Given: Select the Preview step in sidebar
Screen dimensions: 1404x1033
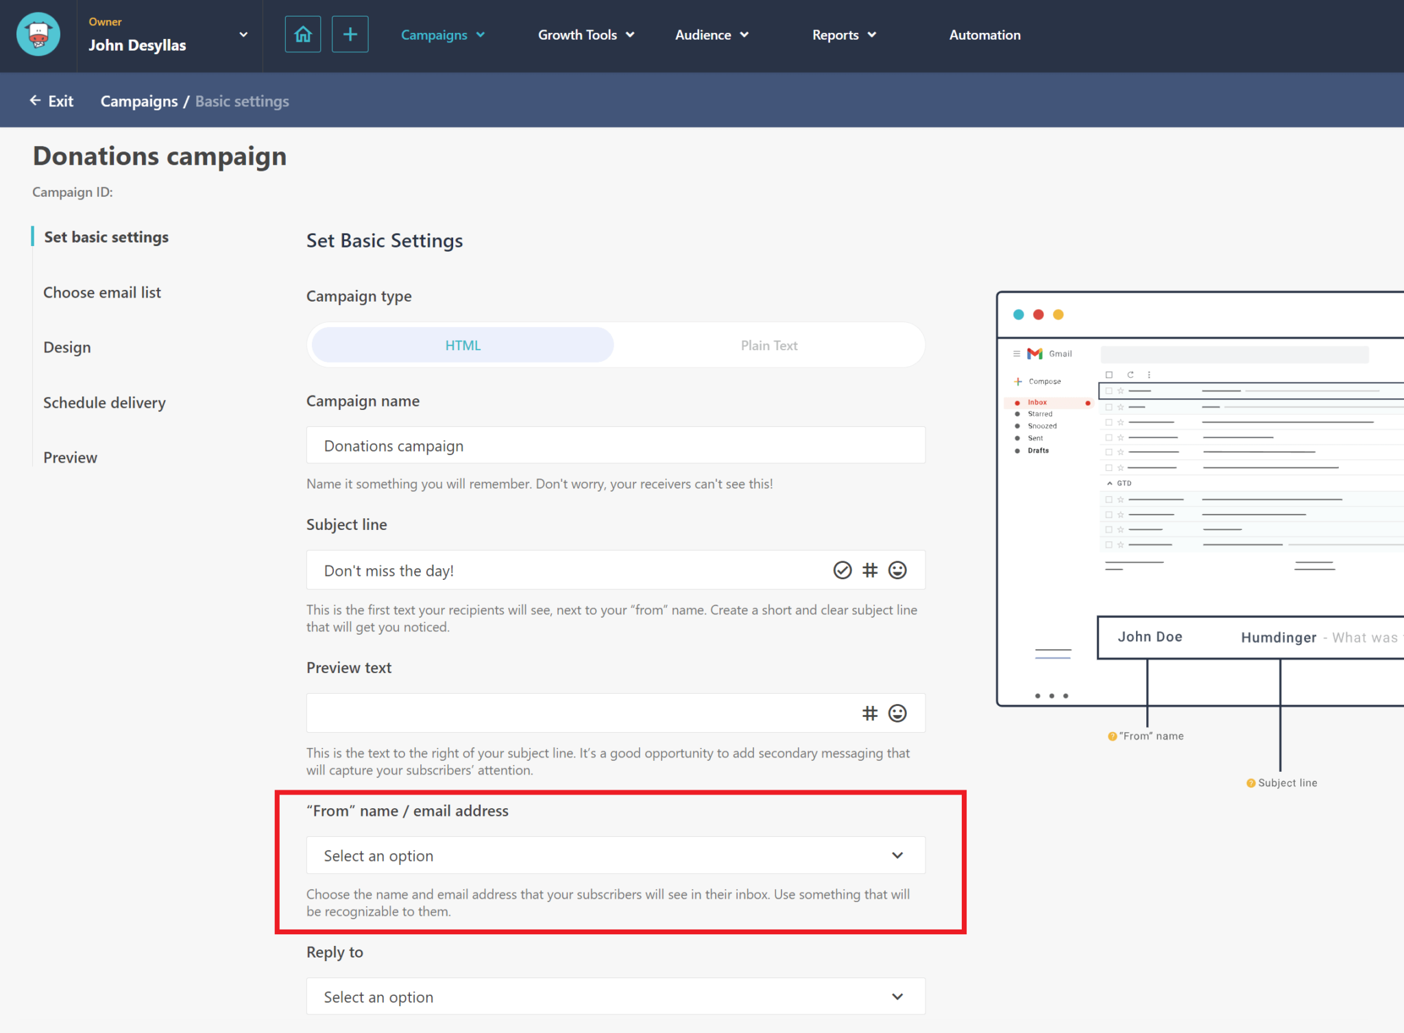Looking at the screenshot, I should click(x=69, y=457).
